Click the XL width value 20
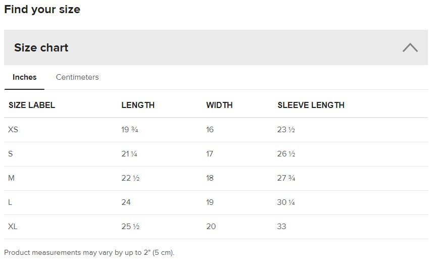Viewport: 433px width, 275px height. (x=211, y=227)
